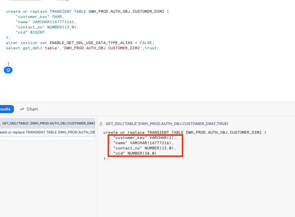Click the text-type 'A' icon in results header
Screen dimensions: 295x217
click(101, 123)
